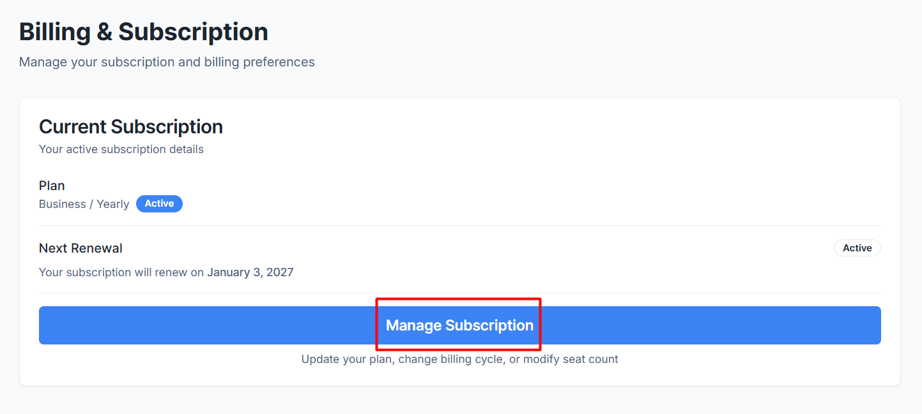Click the outlined Active badge in Next Renewal row

click(x=857, y=248)
